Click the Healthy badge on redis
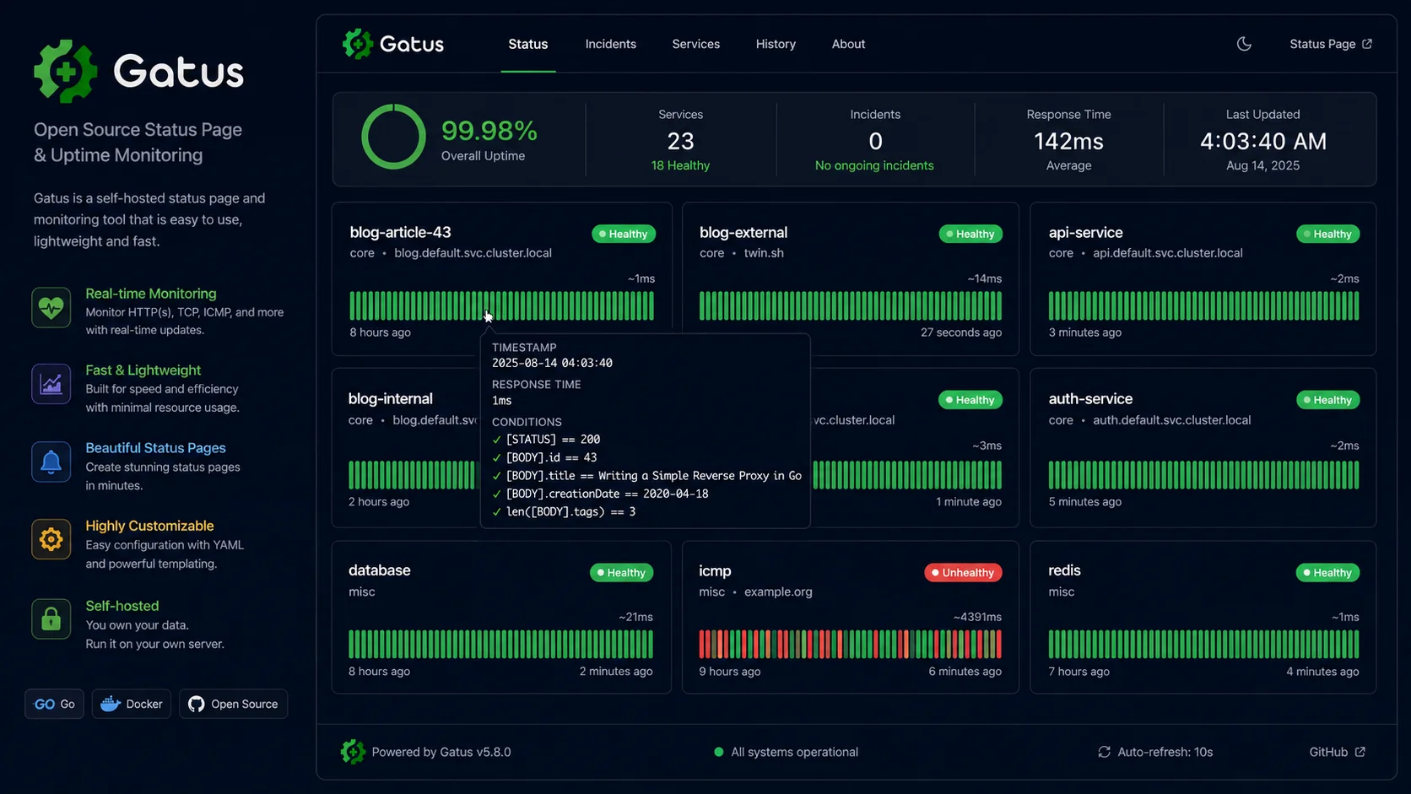Viewport: 1411px width, 794px height. [x=1328, y=572]
